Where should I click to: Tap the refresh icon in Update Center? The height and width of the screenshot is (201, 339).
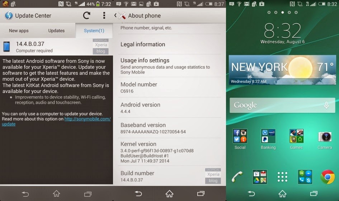[86, 15]
